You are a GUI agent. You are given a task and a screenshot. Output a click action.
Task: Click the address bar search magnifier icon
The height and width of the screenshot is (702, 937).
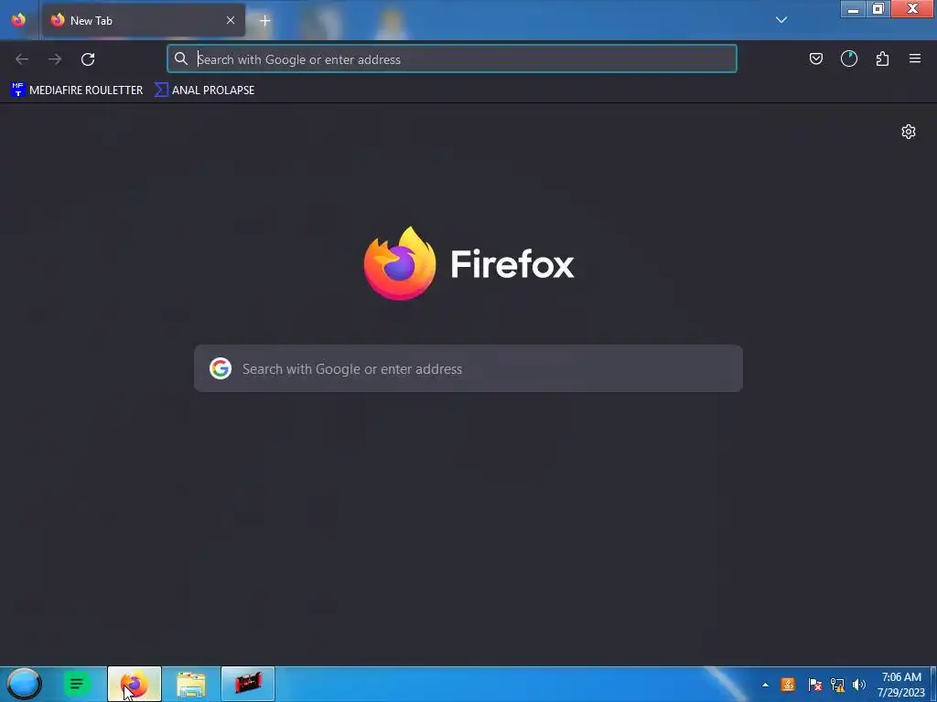[x=181, y=58]
